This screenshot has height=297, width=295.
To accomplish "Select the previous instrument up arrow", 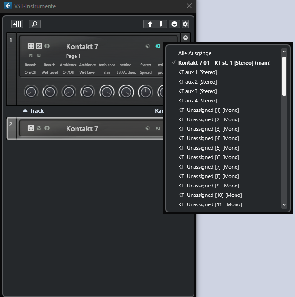I will pos(150,24).
